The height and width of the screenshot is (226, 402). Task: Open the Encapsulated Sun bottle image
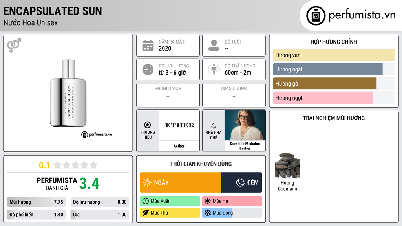68,93
